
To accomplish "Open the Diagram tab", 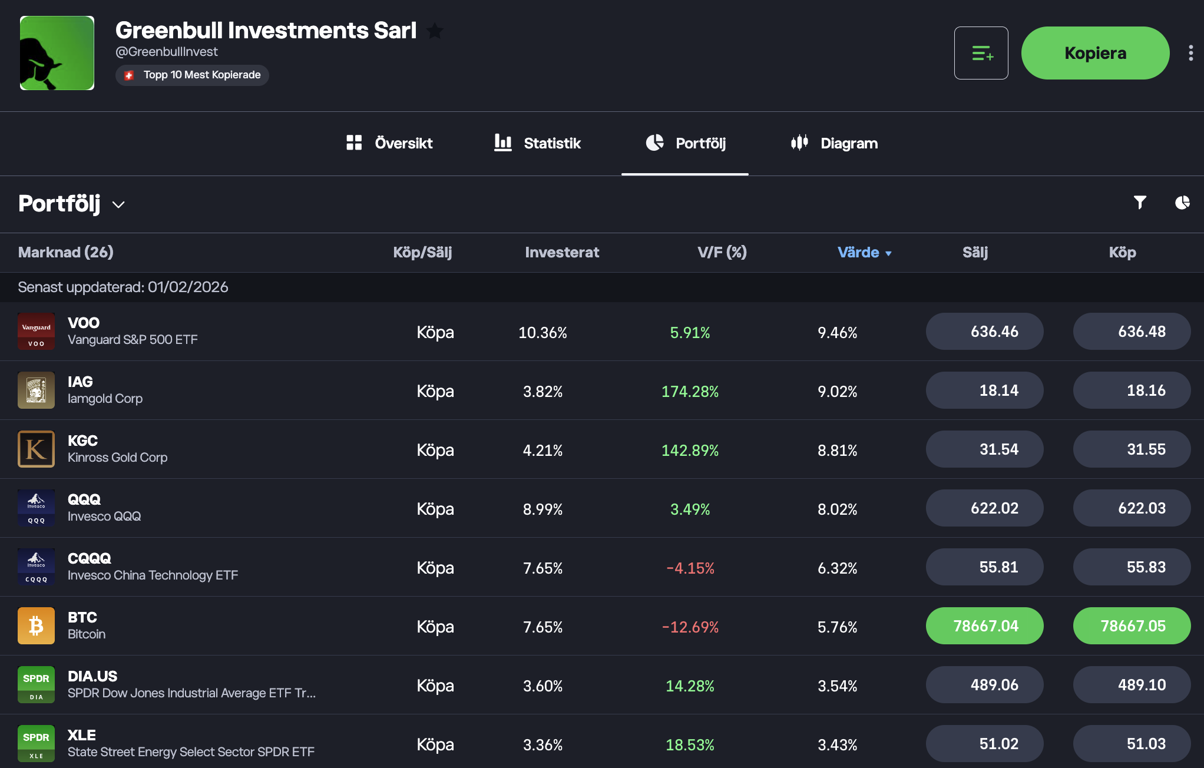I will [834, 143].
